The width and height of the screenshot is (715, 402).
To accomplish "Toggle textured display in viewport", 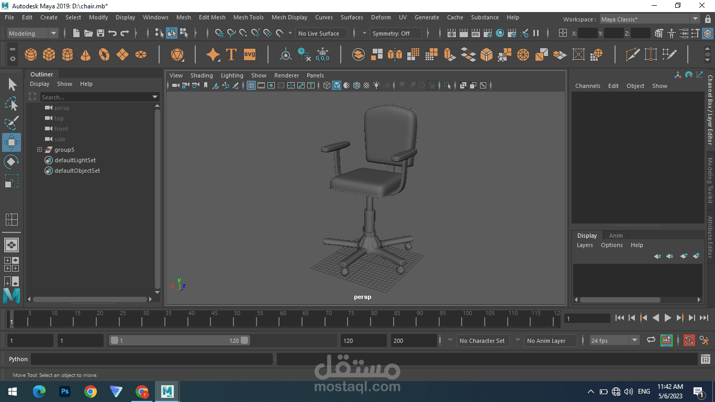I will [366, 85].
